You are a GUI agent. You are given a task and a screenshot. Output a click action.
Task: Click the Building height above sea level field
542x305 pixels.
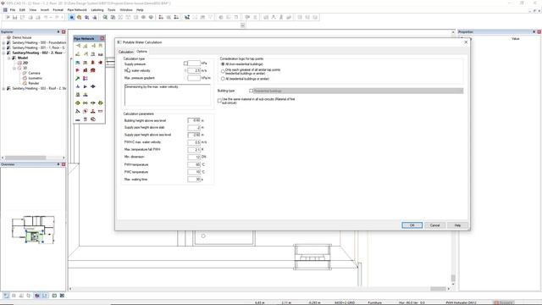194,120
